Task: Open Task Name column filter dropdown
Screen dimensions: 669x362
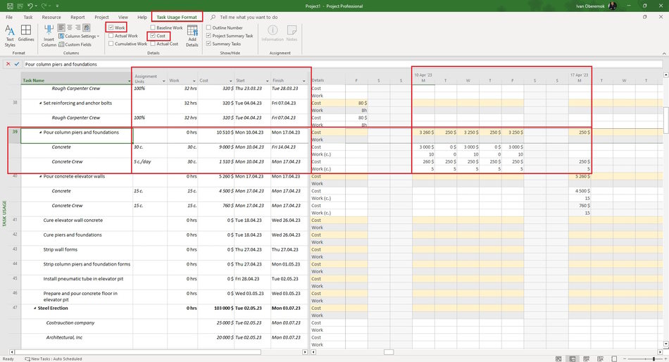Action: [x=129, y=81]
